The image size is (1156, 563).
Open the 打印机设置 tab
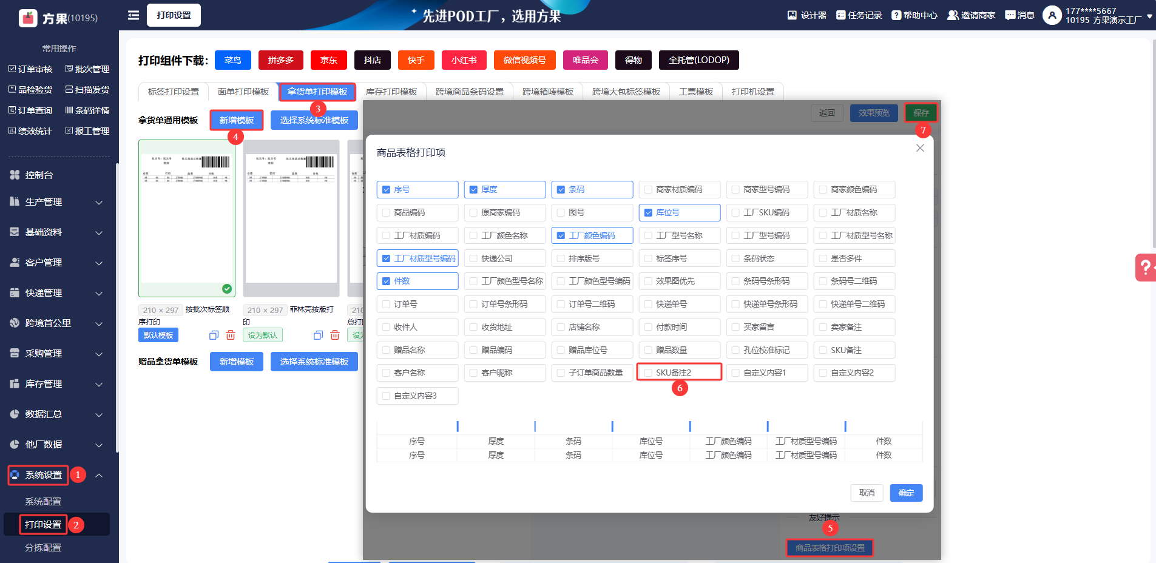pos(752,92)
